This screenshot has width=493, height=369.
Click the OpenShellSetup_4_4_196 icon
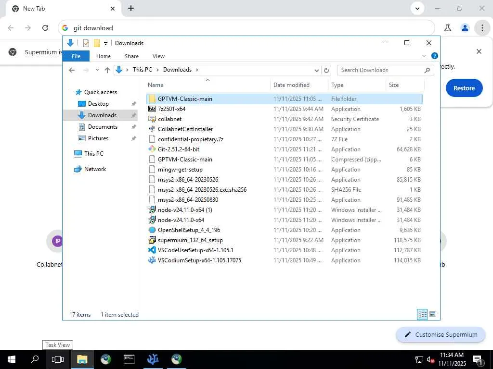tap(152, 230)
